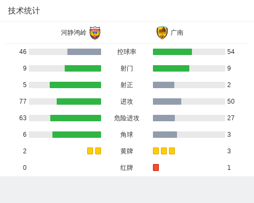This screenshot has height=203, width=254.
Task: Click the first yellow card icon of 广南
Action: point(156,151)
